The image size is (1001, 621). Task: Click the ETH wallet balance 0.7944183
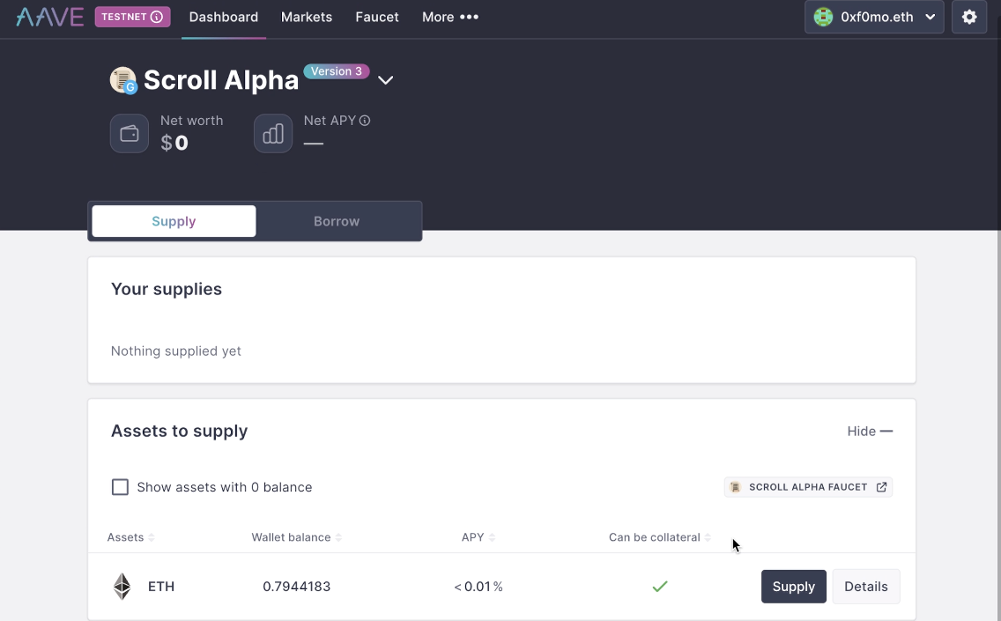296,587
